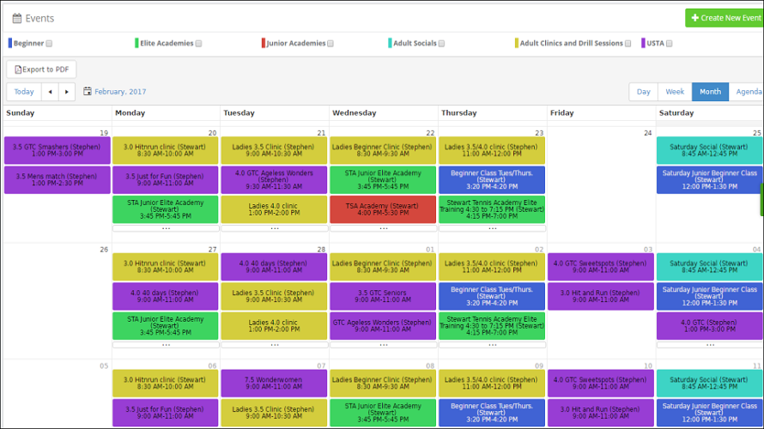Expand more events on Monday 20
Screen dimensions: 764x429
pos(166,228)
